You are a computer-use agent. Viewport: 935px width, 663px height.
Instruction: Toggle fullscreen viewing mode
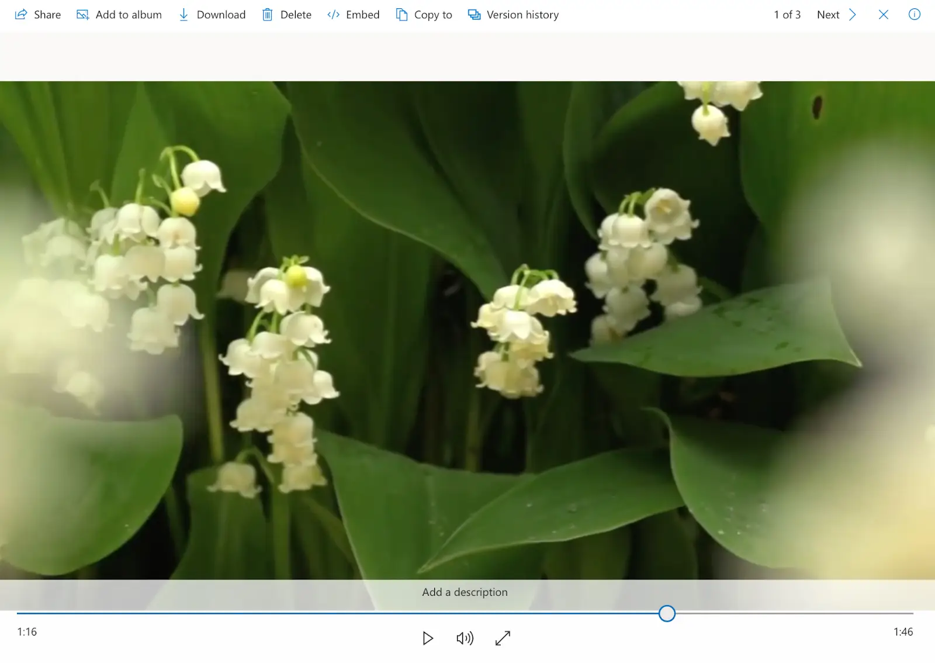503,638
